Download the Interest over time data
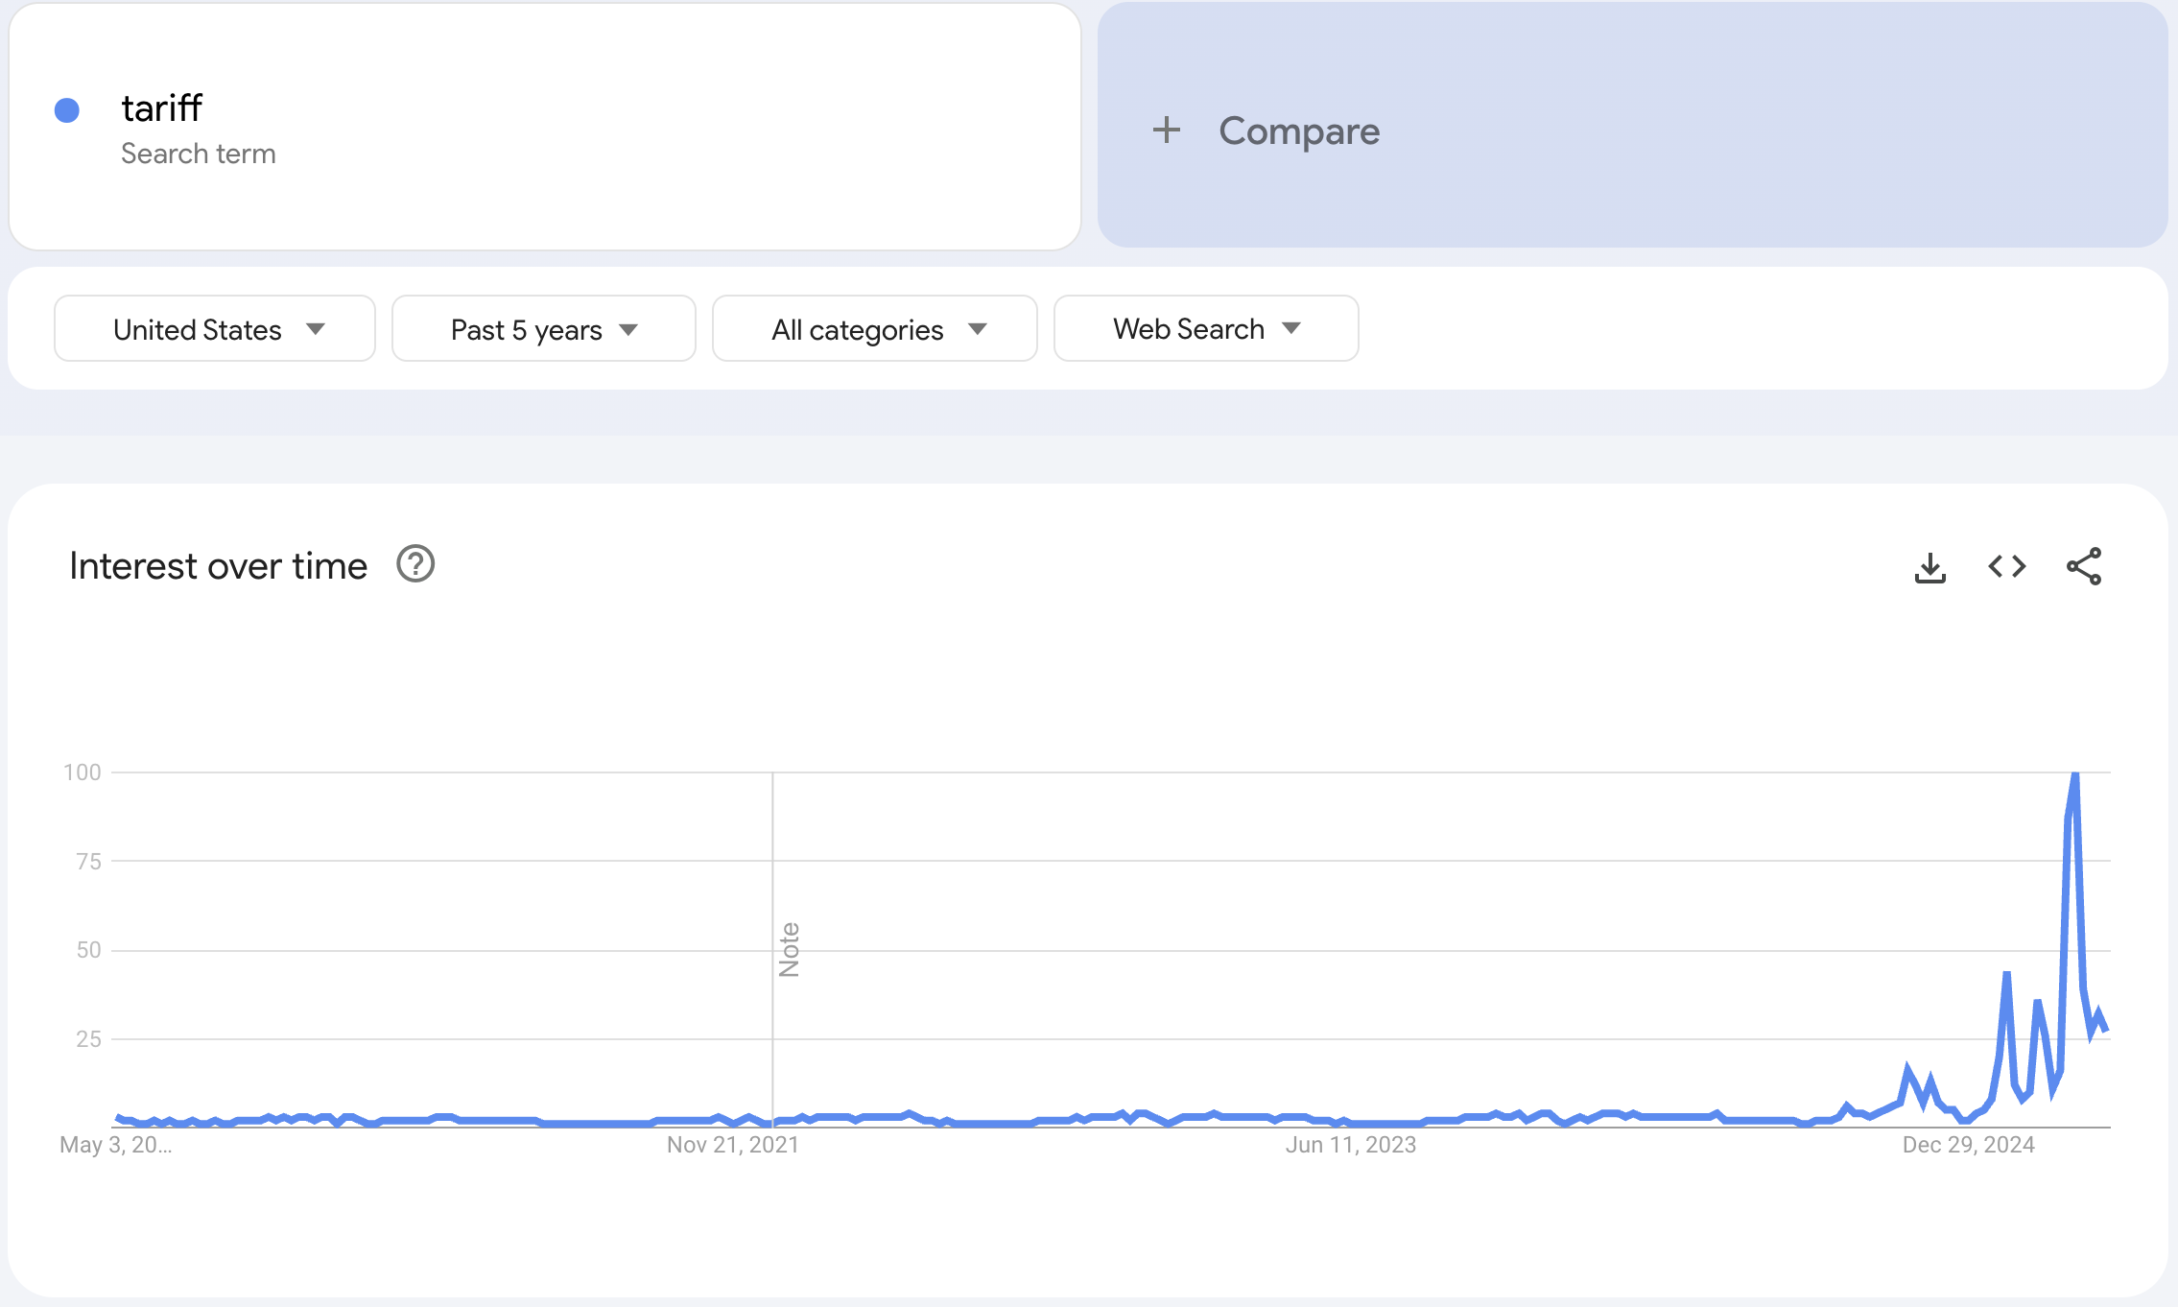The image size is (2178, 1307). pos(1929,567)
